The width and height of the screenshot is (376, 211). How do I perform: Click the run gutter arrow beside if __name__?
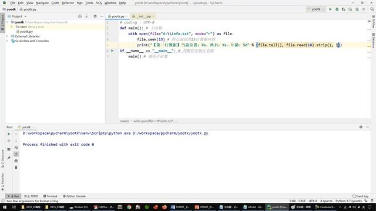tap(112, 51)
